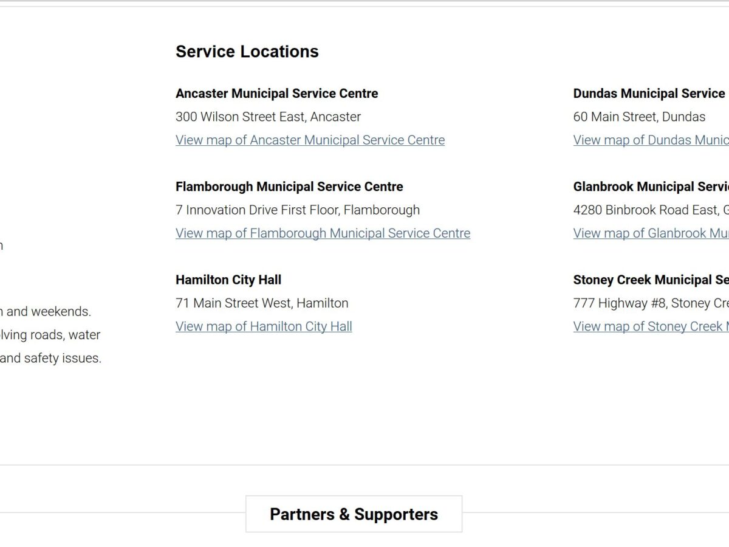Click the Stoney Creek Municipal heading
The height and width of the screenshot is (547, 729).
(651, 280)
